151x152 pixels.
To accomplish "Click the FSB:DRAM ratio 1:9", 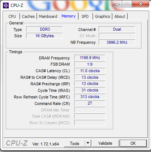I will (90, 64).
